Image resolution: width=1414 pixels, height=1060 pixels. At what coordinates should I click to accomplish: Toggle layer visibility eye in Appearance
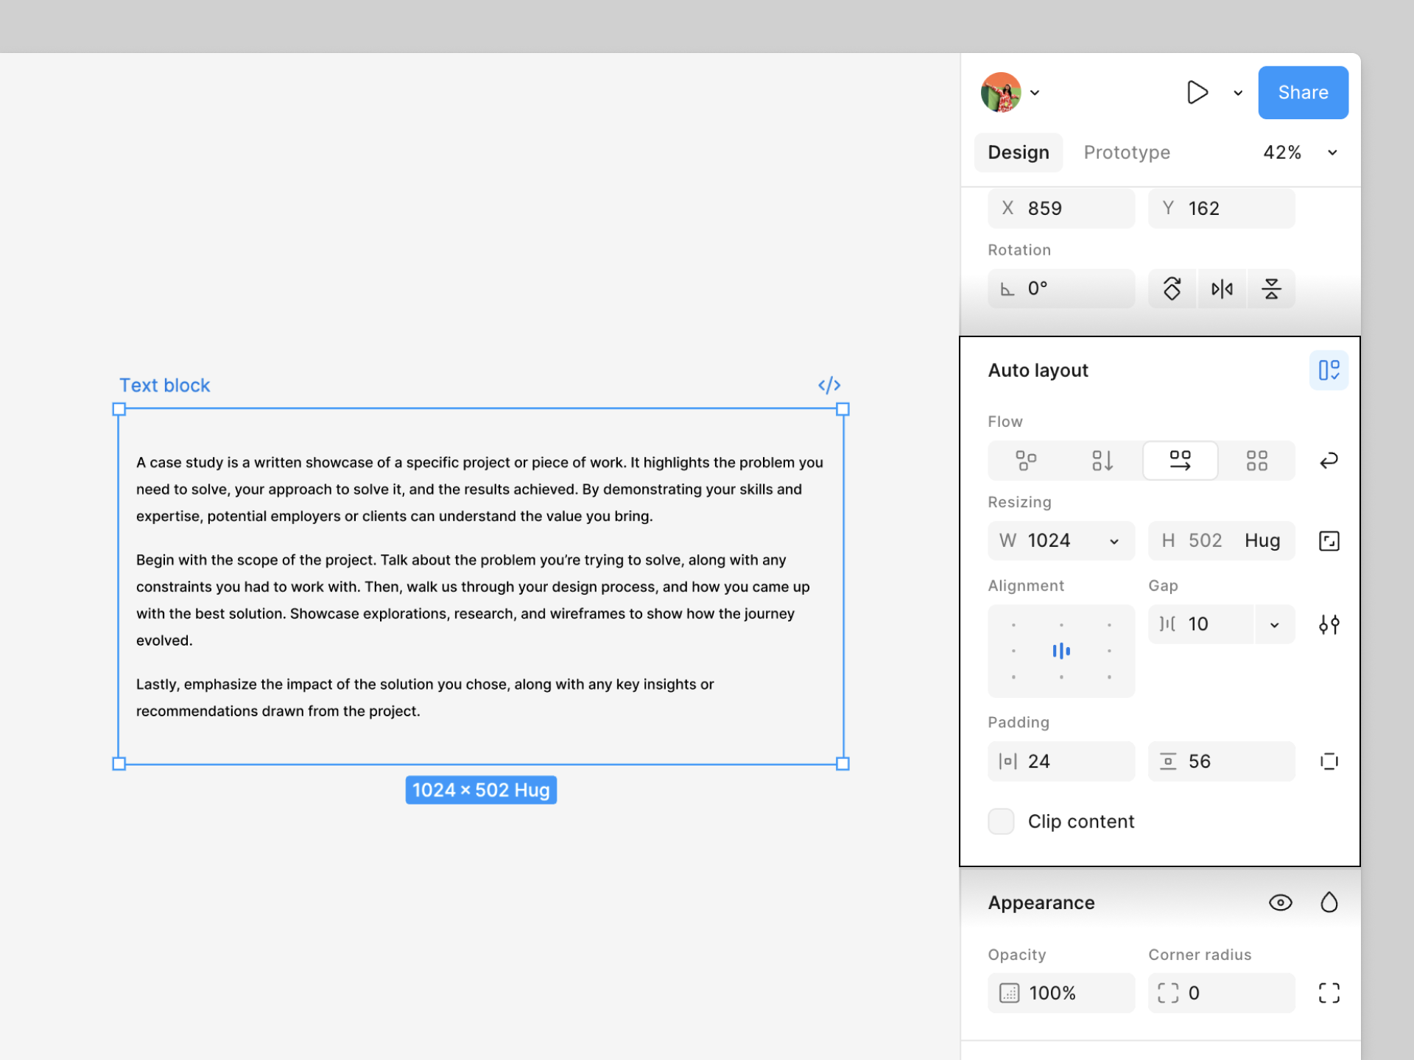1280,902
